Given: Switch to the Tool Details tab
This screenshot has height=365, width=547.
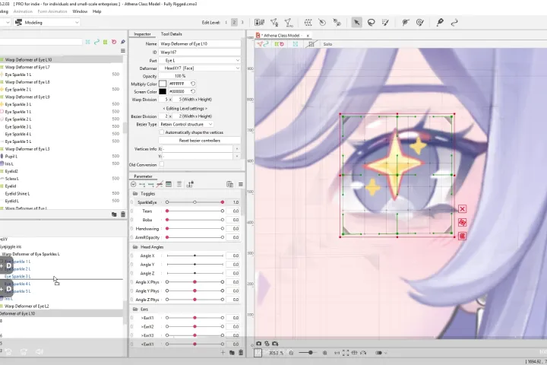Looking at the screenshot, I should [171, 34].
